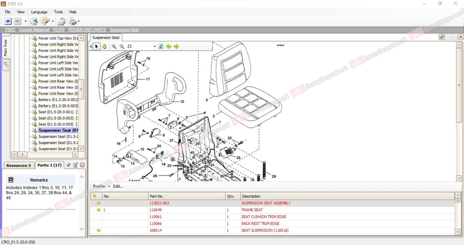The image size is (464, 245).
Task: Open the printer options dropdown arrow
Action: (79, 21)
